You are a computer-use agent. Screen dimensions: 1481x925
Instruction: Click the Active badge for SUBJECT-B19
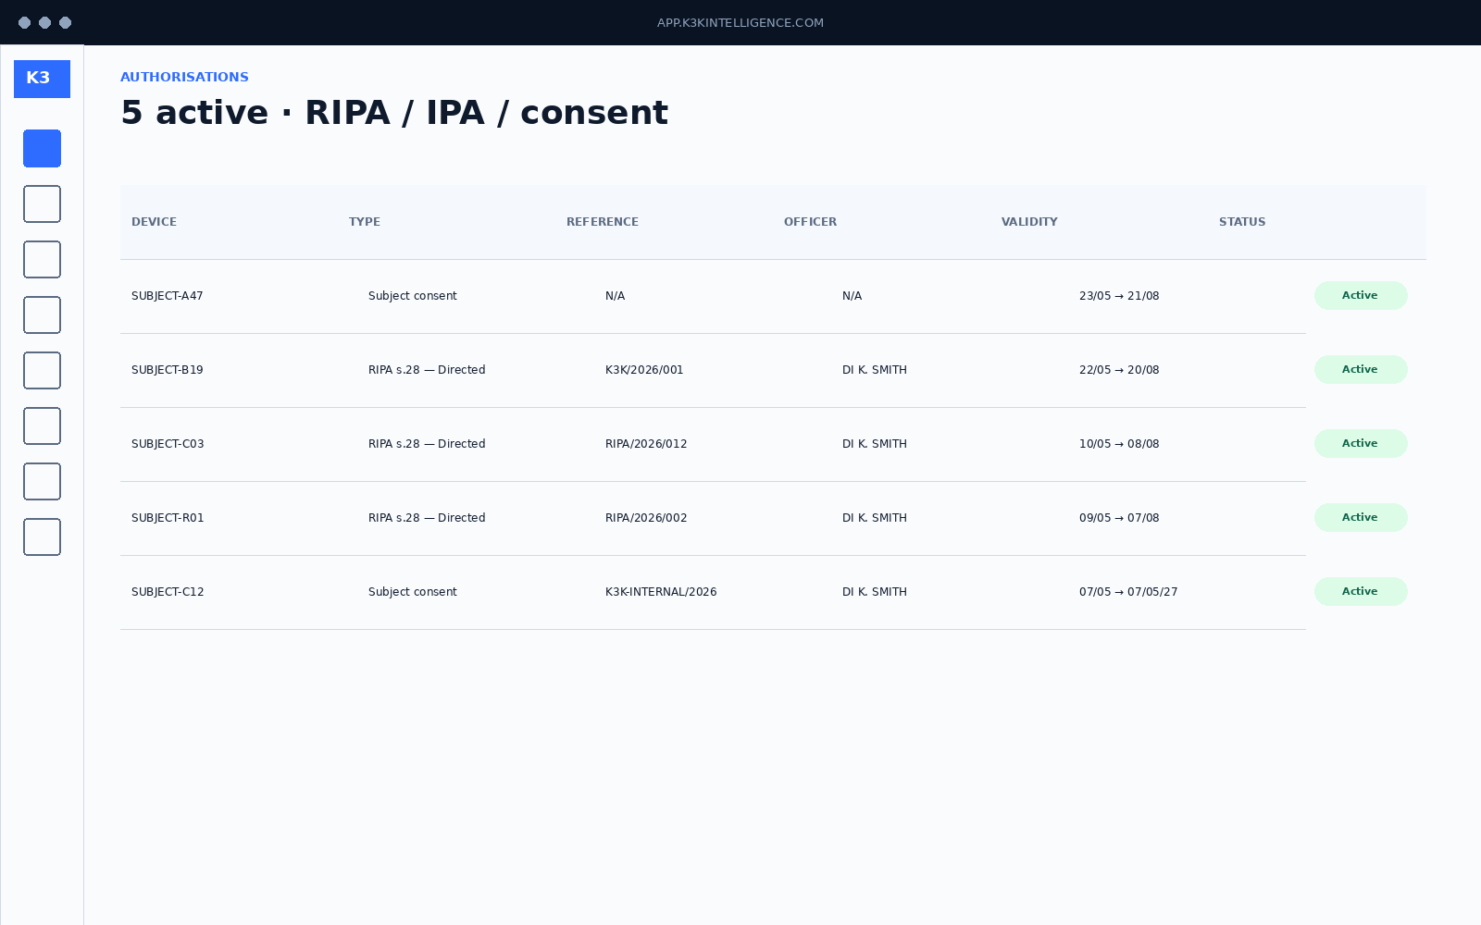coord(1361,369)
